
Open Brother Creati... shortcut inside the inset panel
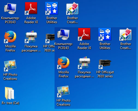coord(125,34)
